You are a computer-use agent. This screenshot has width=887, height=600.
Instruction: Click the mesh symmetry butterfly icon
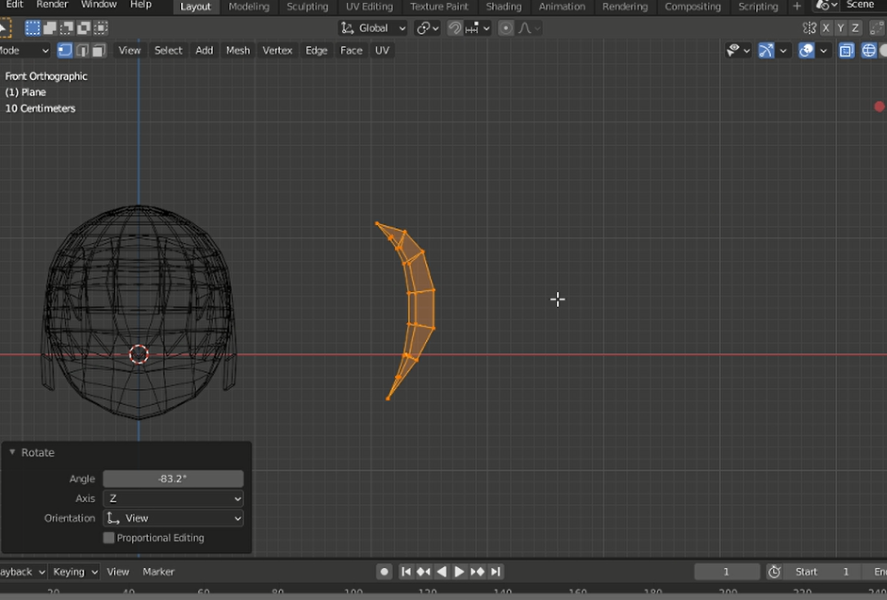click(810, 27)
